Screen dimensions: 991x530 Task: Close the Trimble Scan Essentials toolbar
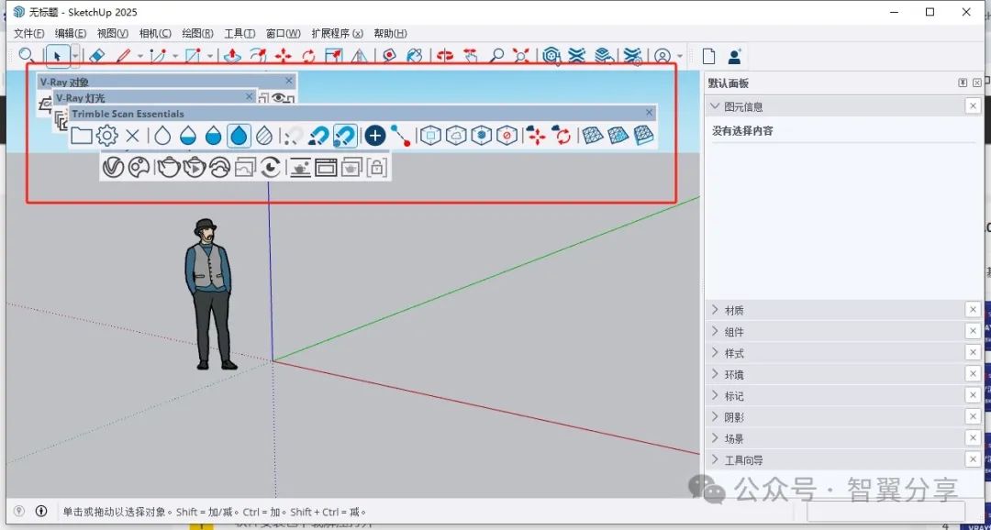(x=649, y=113)
